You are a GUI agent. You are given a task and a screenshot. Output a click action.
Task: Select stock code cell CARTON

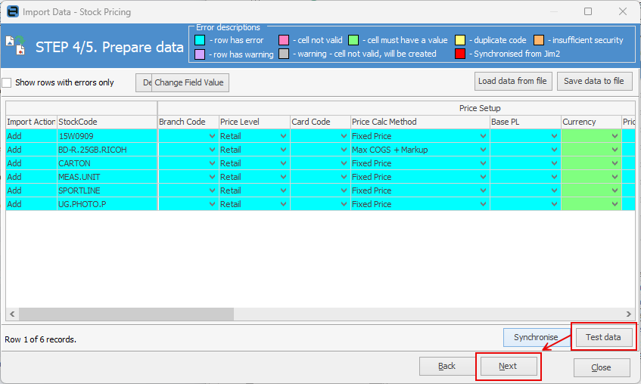pos(107,163)
